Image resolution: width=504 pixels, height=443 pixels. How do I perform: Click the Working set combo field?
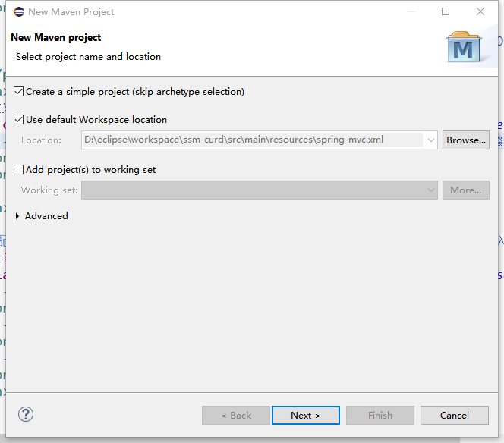[250, 190]
